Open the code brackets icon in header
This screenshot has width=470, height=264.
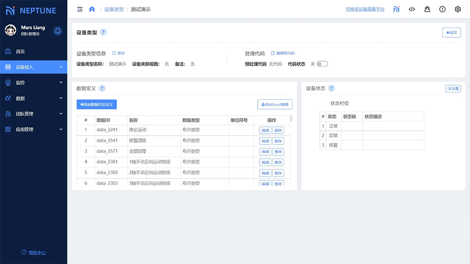(x=412, y=9)
